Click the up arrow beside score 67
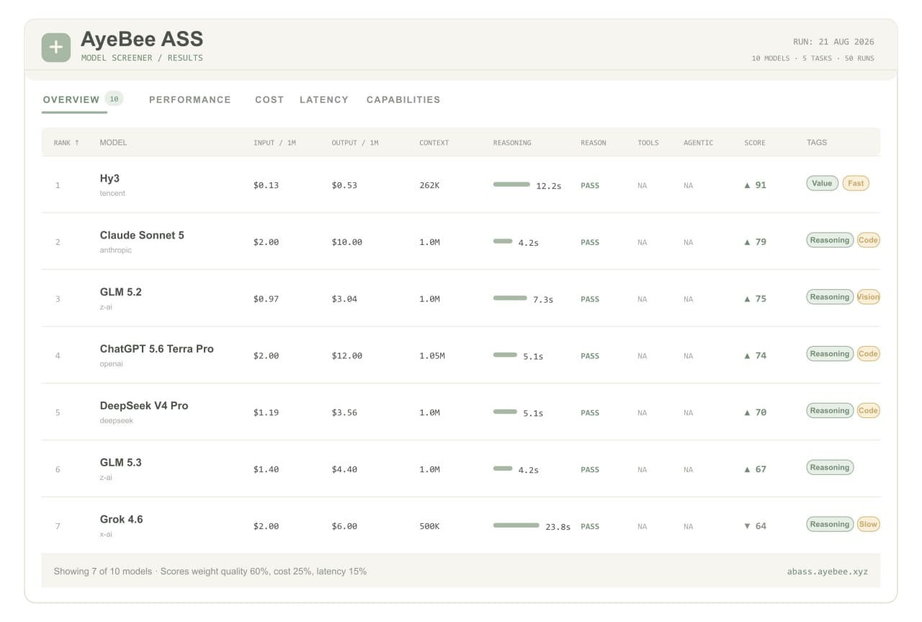 tap(748, 469)
